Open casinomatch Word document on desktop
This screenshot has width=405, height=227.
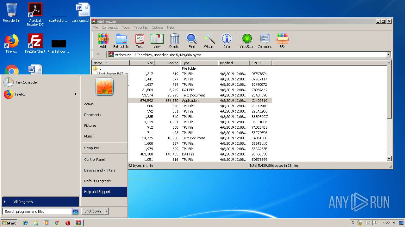click(x=83, y=13)
